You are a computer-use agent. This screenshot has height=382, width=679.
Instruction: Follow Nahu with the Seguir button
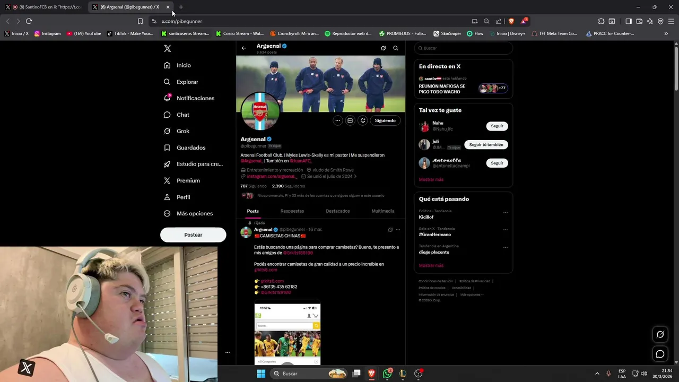(497, 126)
